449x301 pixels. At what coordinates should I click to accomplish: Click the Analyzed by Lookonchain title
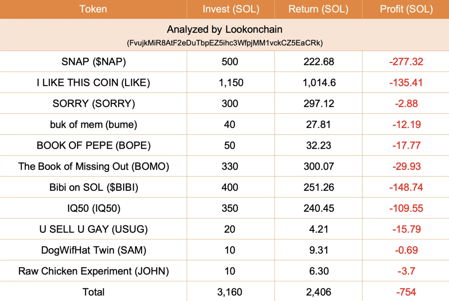click(x=224, y=29)
